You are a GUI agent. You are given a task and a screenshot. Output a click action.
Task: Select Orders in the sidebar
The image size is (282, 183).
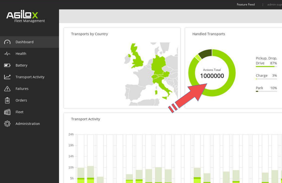coord(21,100)
